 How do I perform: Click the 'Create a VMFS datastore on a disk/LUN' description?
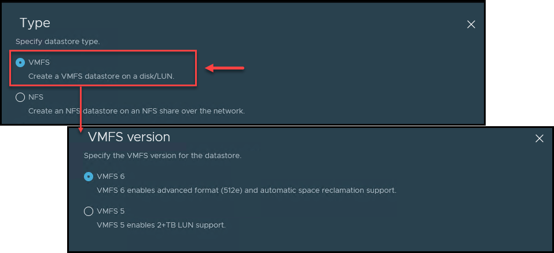(x=101, y=76)
